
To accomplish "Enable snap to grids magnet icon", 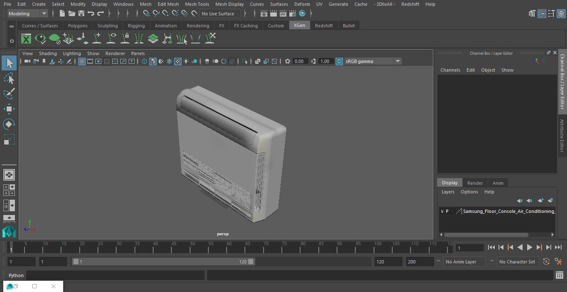I will (147, 14).
